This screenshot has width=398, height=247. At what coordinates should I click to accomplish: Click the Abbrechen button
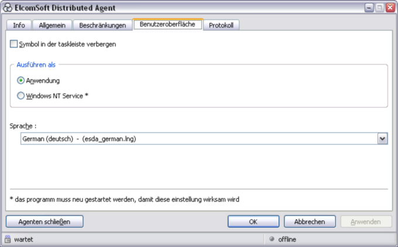click(310, 222)
